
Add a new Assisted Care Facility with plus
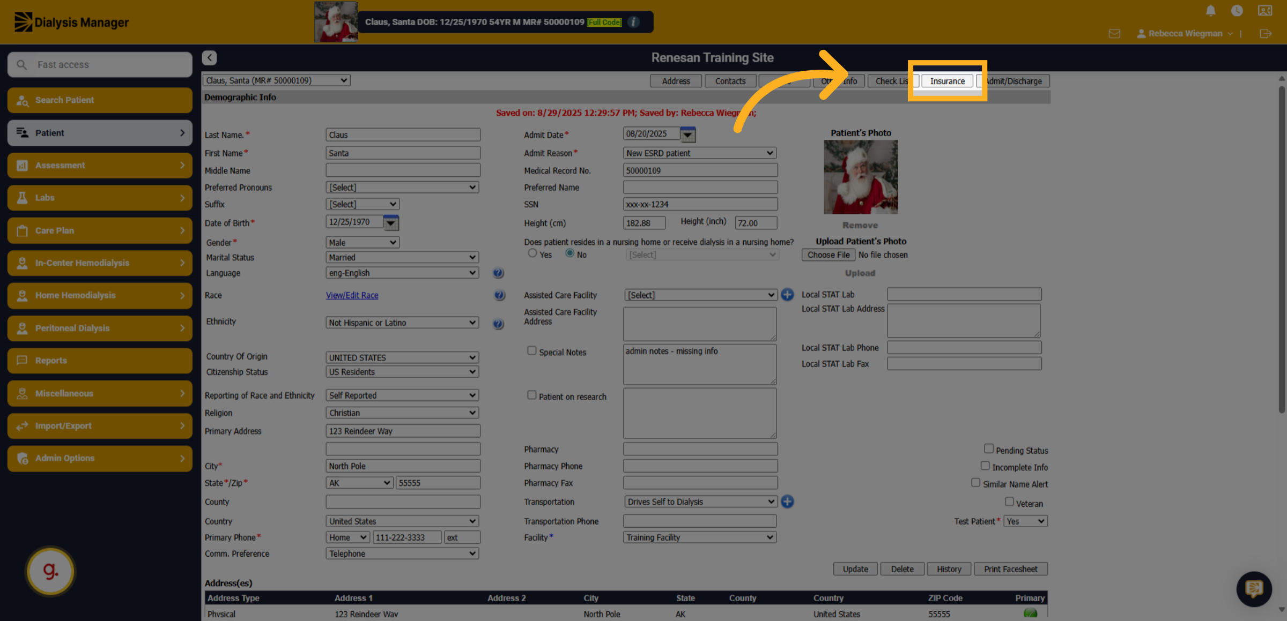click(787, 295)
